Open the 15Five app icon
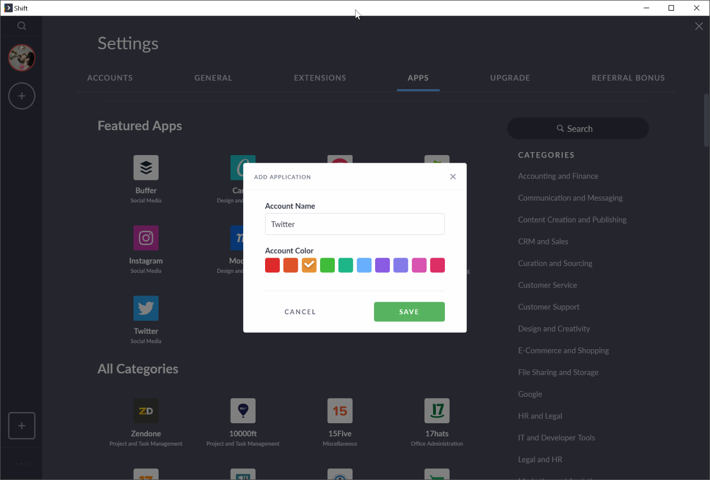Viewport: 710px width, 480px height. coord(340,411)
